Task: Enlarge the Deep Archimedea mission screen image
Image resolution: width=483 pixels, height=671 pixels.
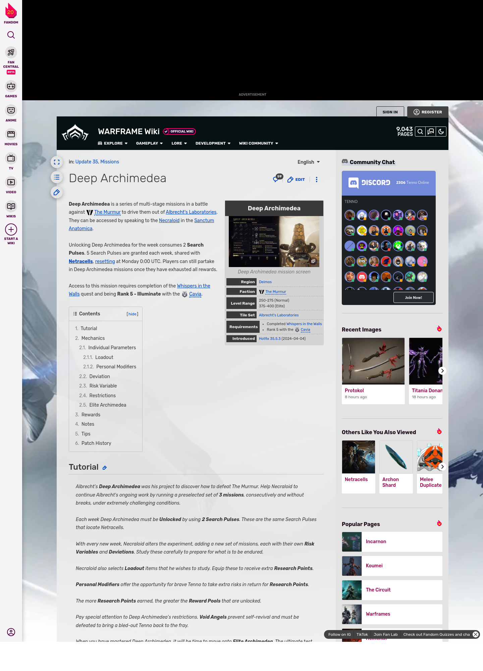Action: click(313, 261)
